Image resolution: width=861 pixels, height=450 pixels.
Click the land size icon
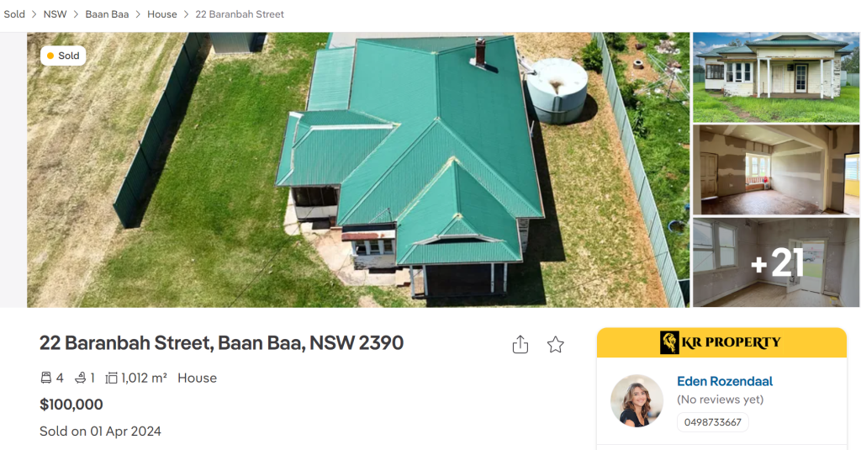pos(112,378)
